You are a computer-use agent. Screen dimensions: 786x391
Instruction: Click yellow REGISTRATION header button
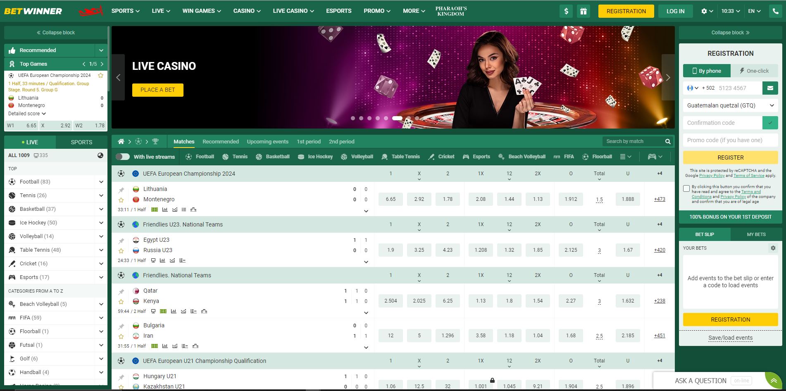pyautogui.click(x=626, y=11)
